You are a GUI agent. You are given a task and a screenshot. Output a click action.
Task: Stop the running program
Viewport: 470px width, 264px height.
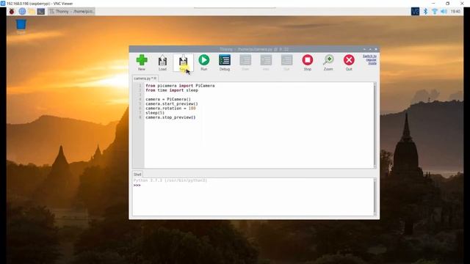[308, 62]
